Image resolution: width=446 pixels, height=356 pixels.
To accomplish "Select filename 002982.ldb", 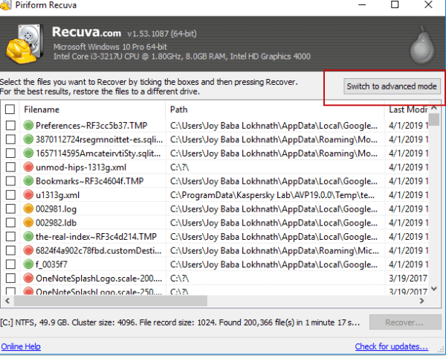I will 56,223.
